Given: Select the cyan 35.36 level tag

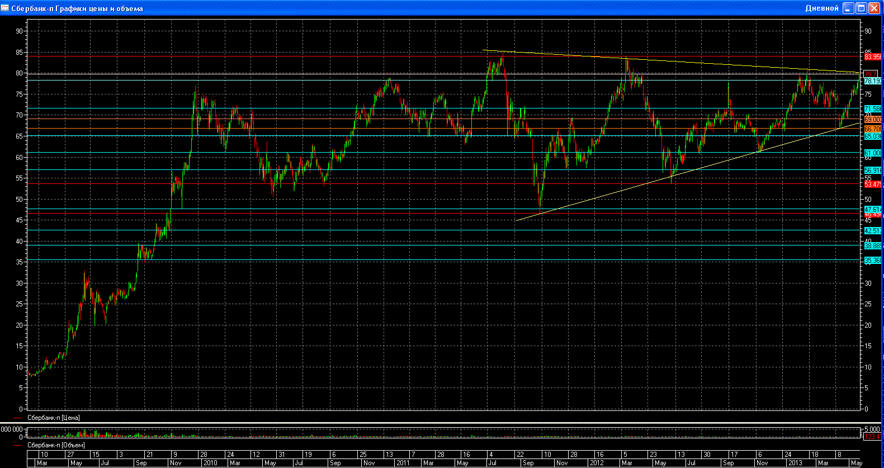Looking at the screenshot, I should tap(872, 261).
